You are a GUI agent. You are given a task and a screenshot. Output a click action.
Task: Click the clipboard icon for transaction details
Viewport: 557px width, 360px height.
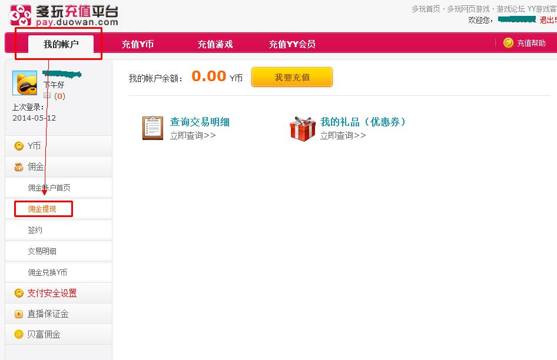pyautogui.click(x=152, y=128)
